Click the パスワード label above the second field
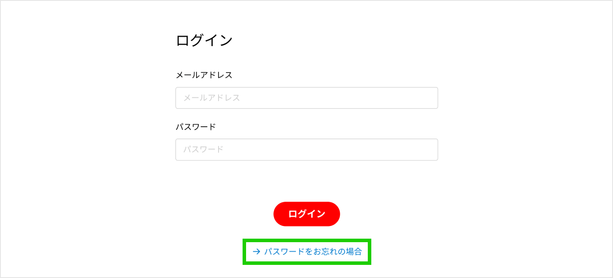The width and height of the screenshot is (613, 278). pos(196,127)
